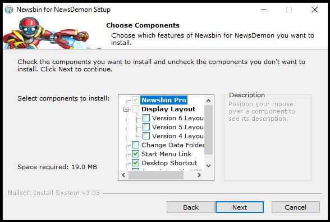Check the Version 6 Layout option
This screenshot has height=222, width=330.
pos(146,118)
